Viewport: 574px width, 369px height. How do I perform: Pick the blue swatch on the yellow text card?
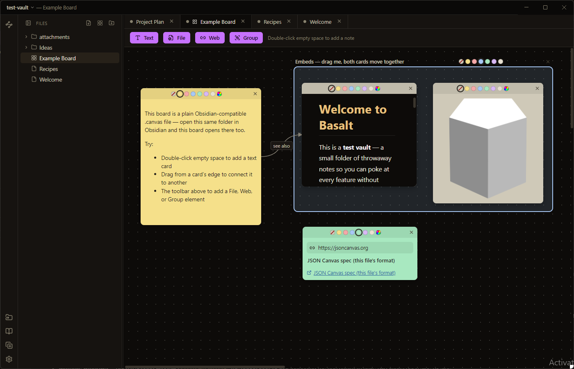click(x=193, y=94)
